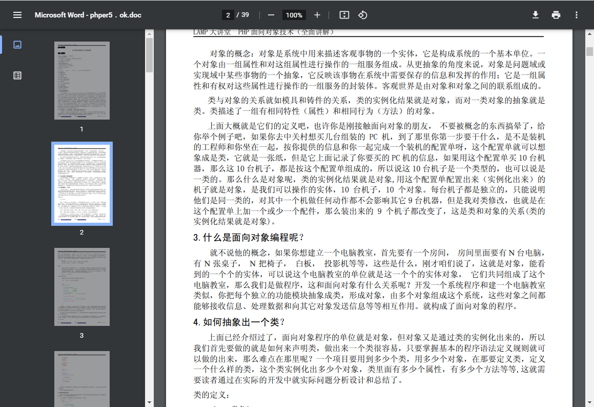The width and height of the screenshot is (594, 407).
Task: Click document scrollbar up arrow
Action: point(589,34)
